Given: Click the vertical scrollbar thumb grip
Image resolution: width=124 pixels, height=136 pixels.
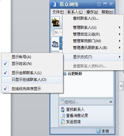Looking at the screenshot, I should (121, 86).
